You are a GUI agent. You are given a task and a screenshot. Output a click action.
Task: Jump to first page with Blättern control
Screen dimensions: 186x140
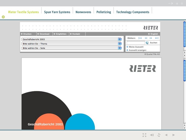click(x=140, y=38)
